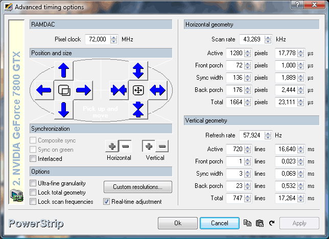329x239 pixels.
Task: Click the PowerStrip title bar icon
Action: tap(9, 7)
